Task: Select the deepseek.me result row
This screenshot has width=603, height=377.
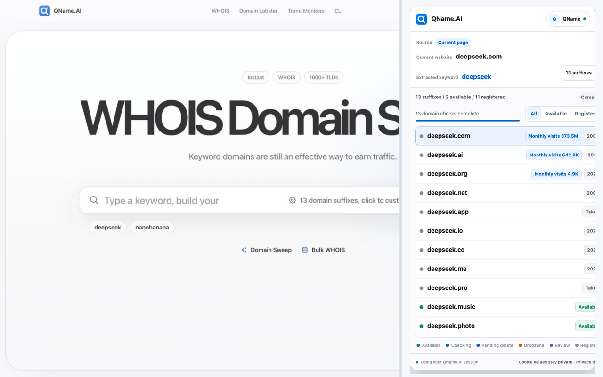Action: [505, 269]
